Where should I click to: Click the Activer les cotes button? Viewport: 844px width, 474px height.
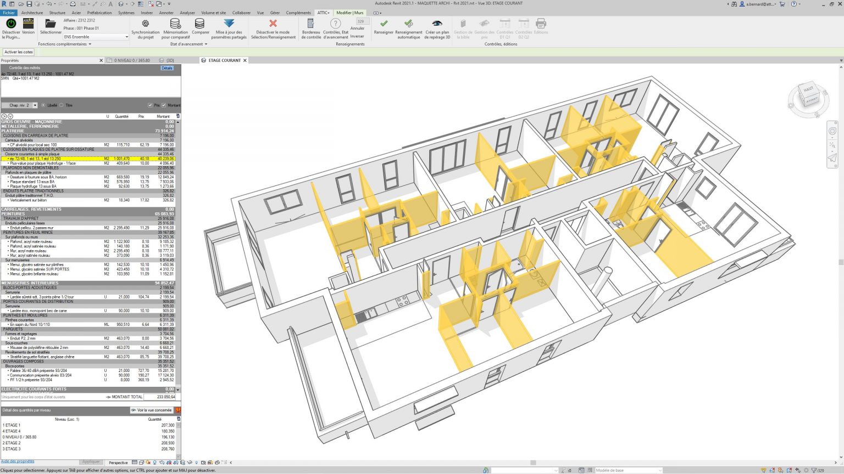[x=18, y=51]
